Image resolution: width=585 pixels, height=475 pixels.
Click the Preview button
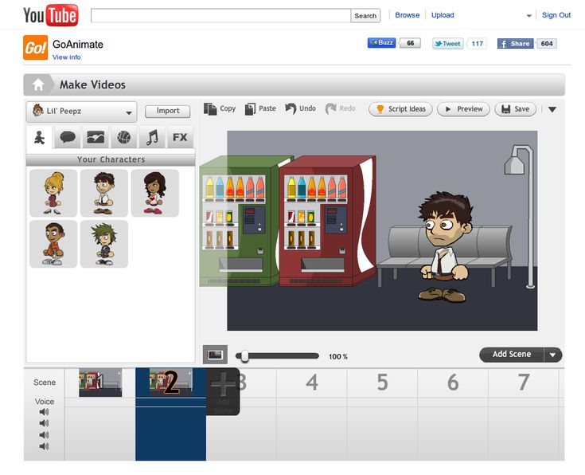pos(462,109)
